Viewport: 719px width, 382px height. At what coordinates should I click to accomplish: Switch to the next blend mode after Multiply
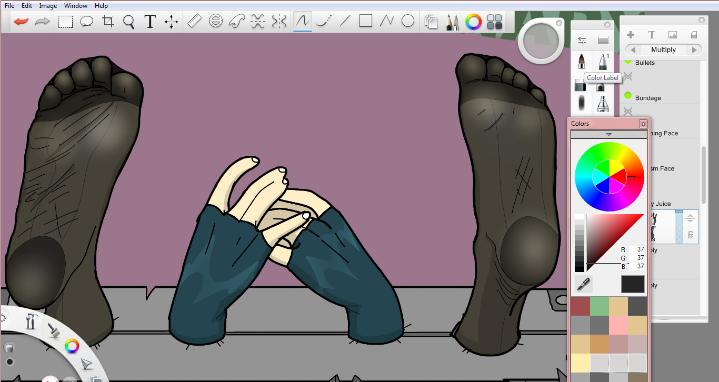point(695,50)
